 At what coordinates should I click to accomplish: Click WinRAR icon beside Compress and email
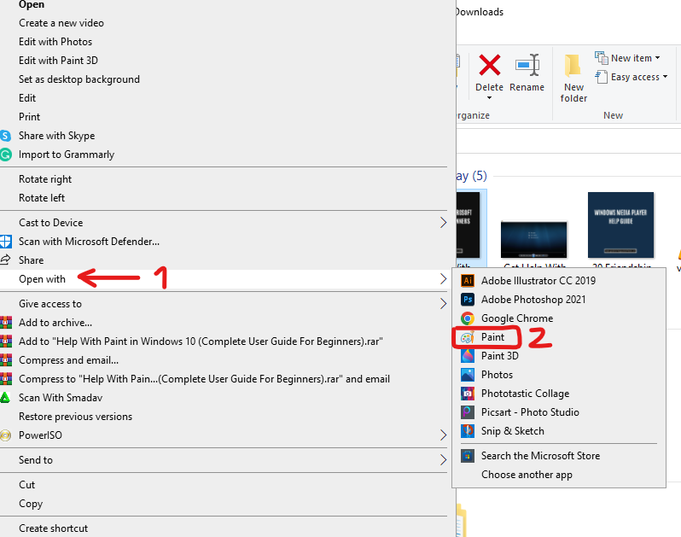tap(6, 360)
